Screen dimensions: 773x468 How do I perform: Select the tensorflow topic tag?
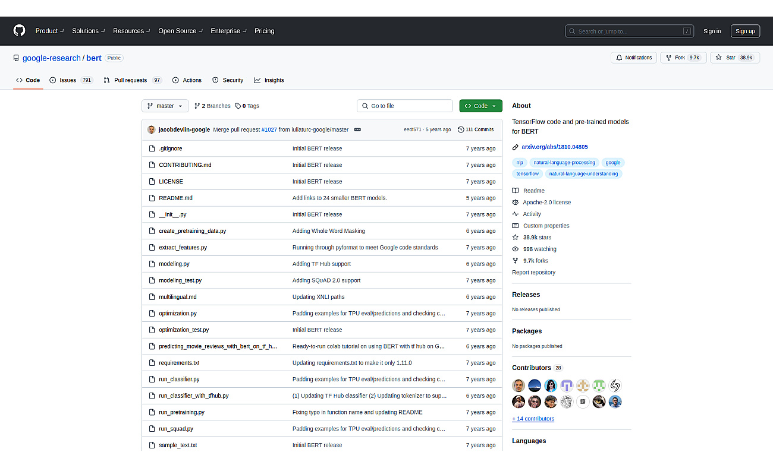527,174
